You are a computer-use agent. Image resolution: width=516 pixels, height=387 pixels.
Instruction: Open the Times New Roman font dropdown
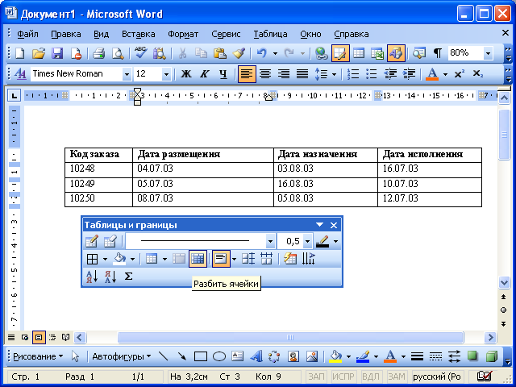[x=127, y=74]
